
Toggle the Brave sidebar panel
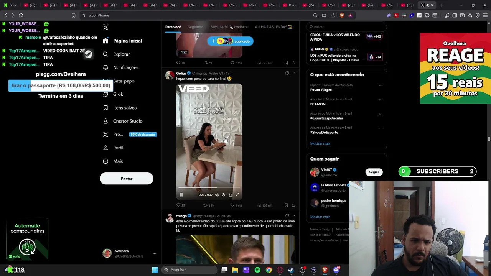pos(455,15)
